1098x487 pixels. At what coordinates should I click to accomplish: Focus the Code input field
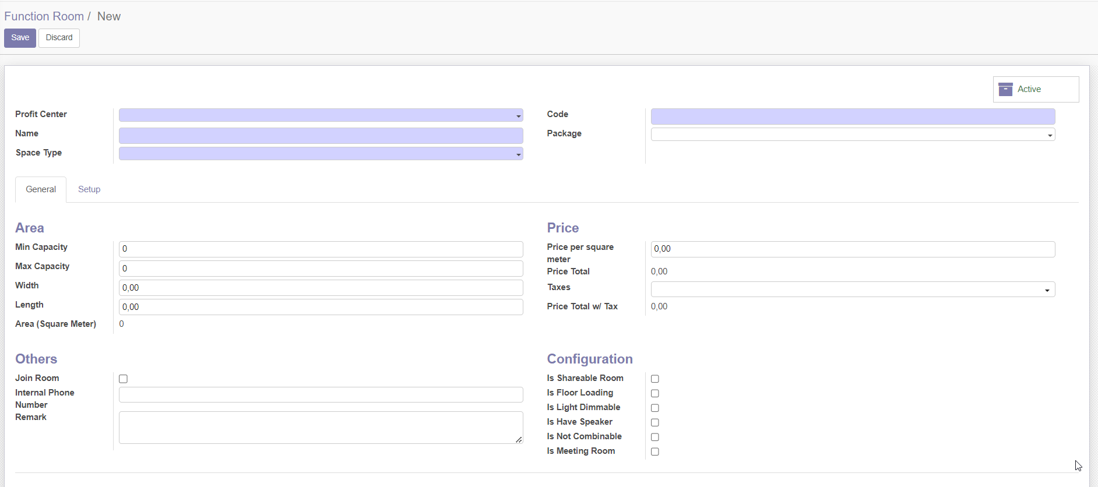click(x=853, y=117)
